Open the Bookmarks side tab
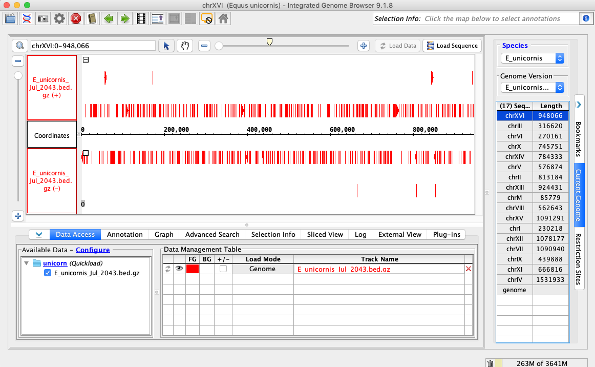This screenshot has height=367, width=595. pos(579,139)
